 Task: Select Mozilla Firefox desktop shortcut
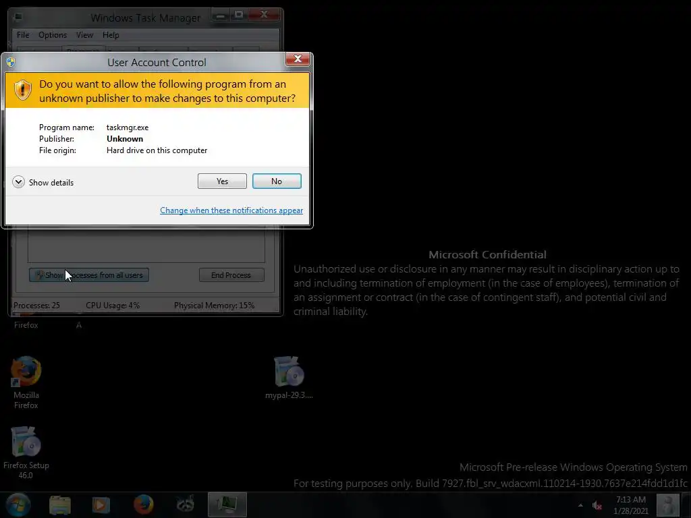pyautogui.click(x=26, y=382)
